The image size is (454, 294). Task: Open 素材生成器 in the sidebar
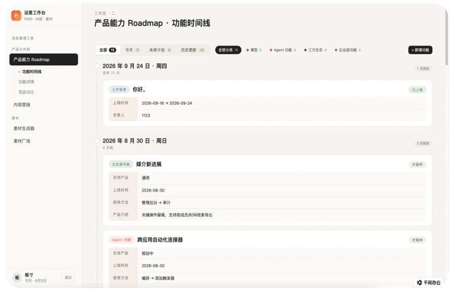(x=24, y=128)
